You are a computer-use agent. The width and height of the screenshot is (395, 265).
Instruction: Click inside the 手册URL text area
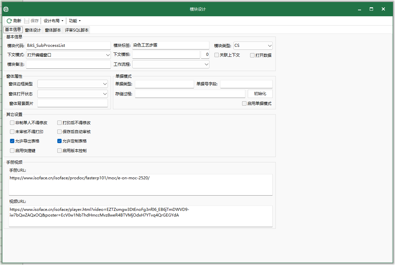point(141,185)
